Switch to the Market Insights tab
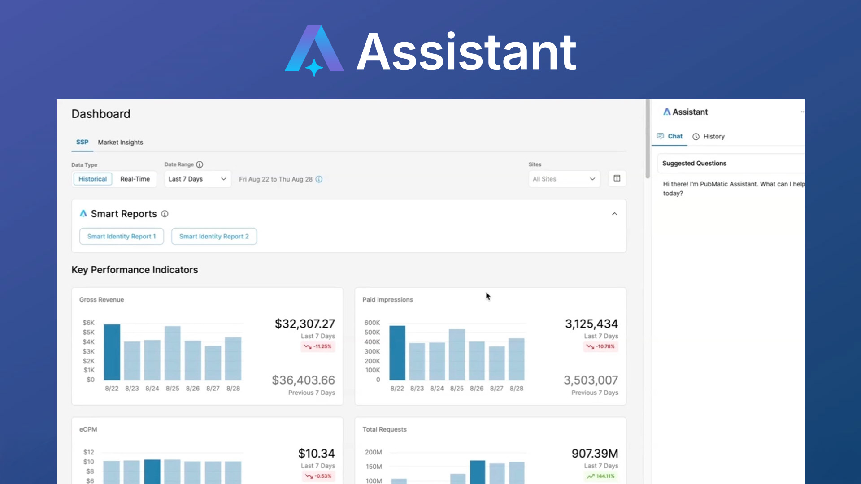This screenshot has width=861, height=484. 120,142
